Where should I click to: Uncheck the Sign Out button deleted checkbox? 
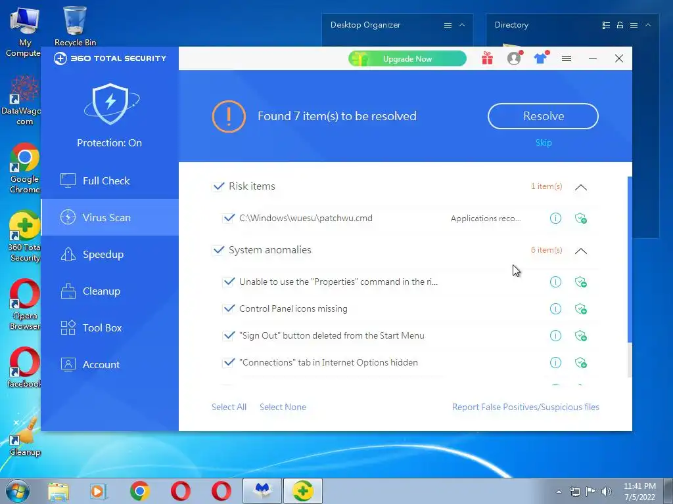229,335
